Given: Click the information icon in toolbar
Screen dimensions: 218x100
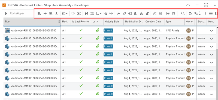Looking at the screenshot, I should [x=216, y=14].
